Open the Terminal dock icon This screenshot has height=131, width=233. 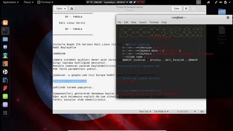(x=5, y=31)
